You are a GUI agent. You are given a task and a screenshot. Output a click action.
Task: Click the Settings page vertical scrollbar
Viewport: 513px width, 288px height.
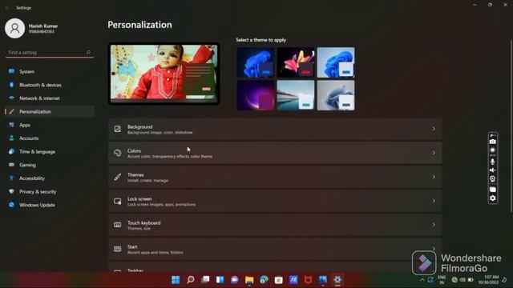511,126
